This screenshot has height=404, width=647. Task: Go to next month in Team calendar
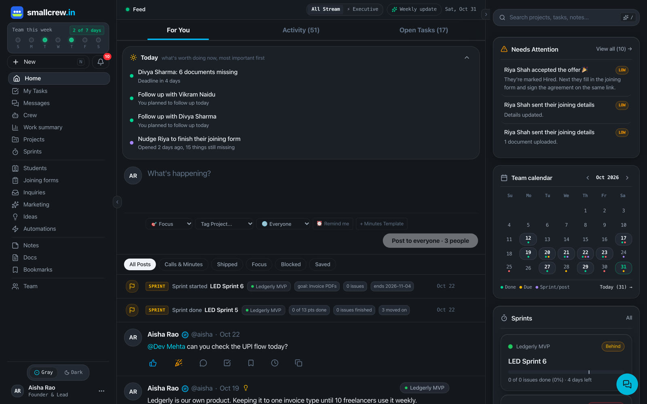[x=627, y=178]
